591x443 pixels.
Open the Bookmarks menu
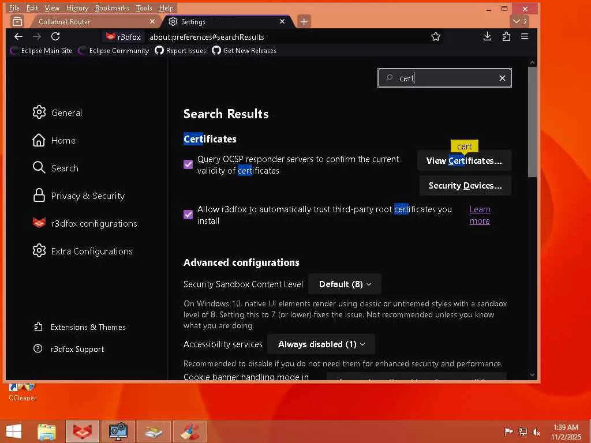click(112, 8)
